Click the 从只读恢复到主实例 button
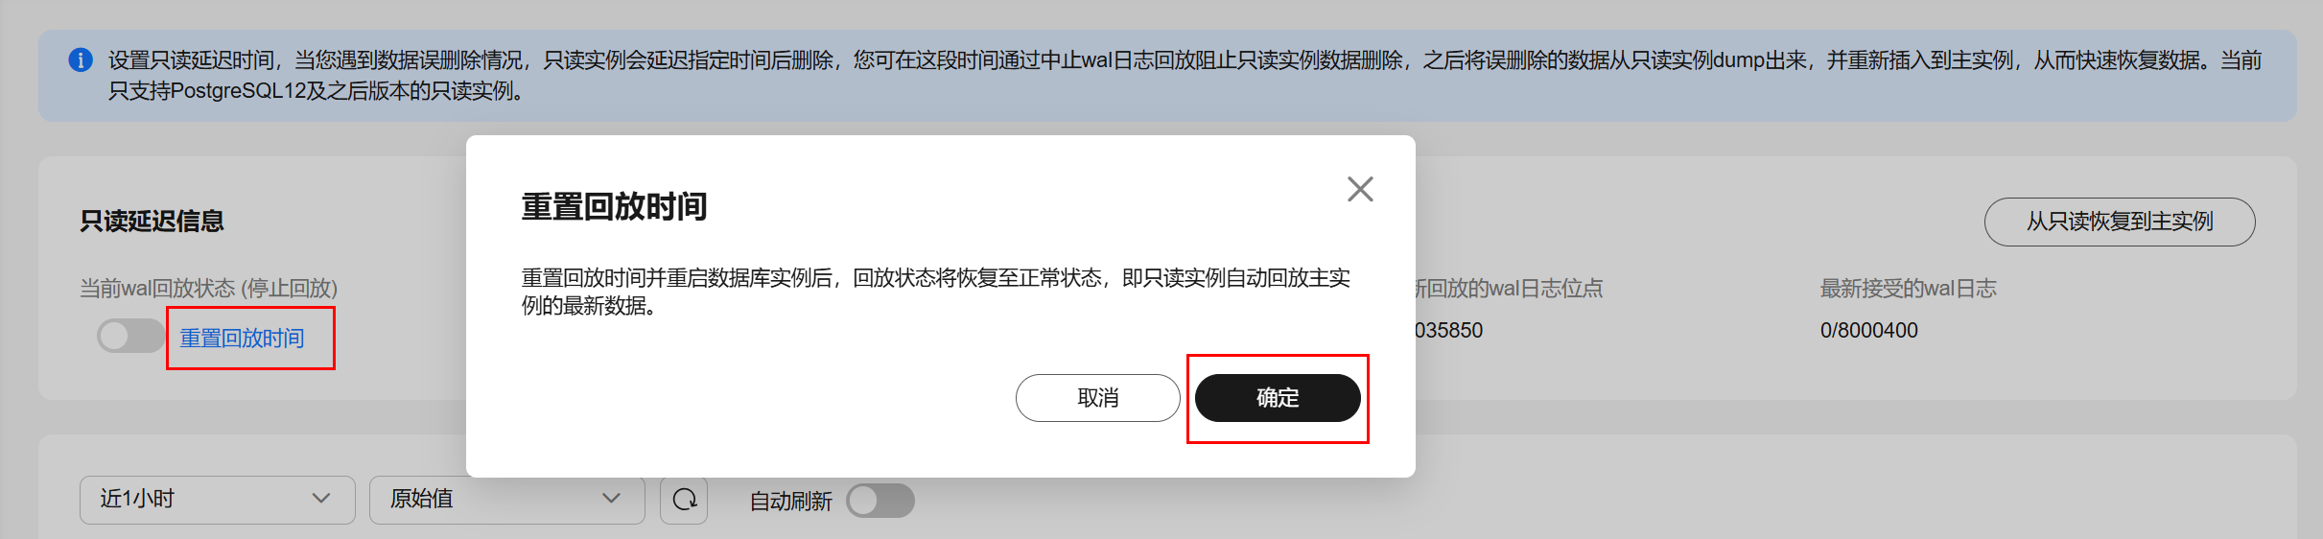The image size is (2323, 539). [x=2120, y=222]
